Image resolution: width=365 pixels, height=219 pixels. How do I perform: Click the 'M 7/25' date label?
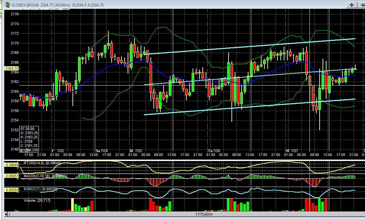(136, 151)
